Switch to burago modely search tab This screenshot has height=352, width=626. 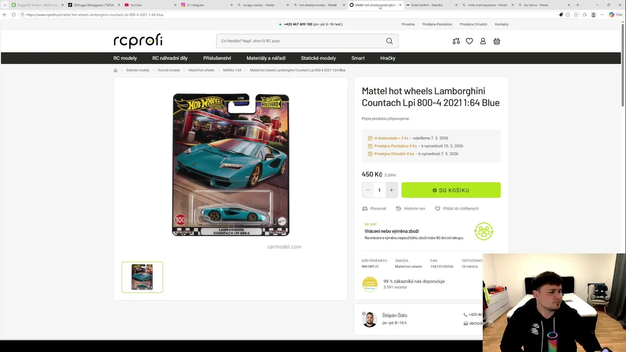pos(262,5)
